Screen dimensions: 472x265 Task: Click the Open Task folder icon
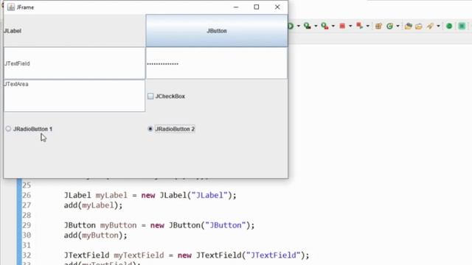point(419,26)
